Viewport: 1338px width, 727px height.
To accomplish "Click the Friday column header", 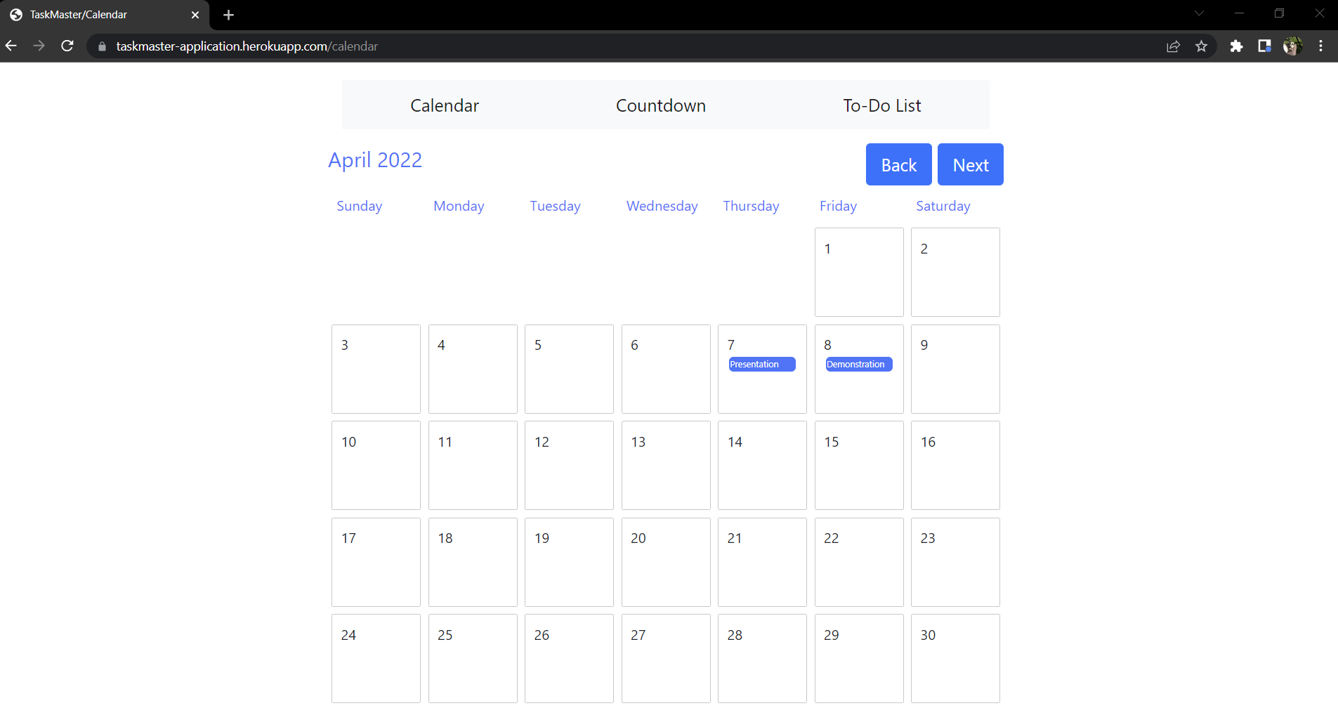I will 838,206.
